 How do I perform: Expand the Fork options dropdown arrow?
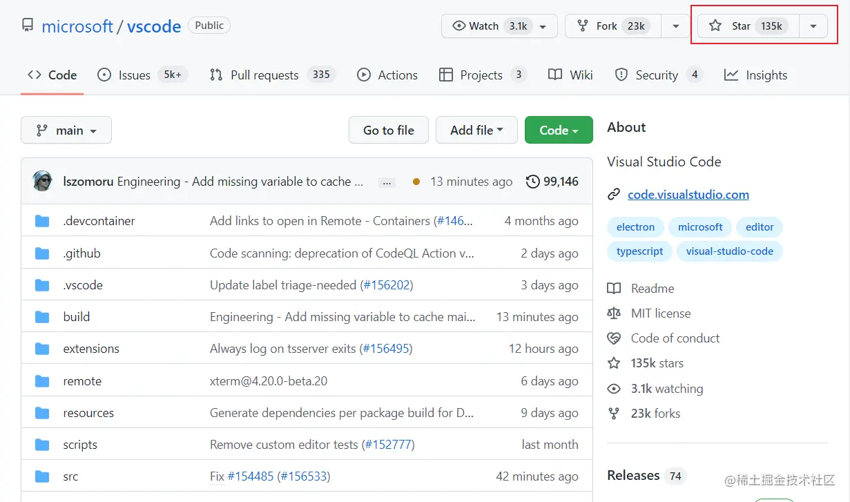pyautogui.click(x=675, y=26)
